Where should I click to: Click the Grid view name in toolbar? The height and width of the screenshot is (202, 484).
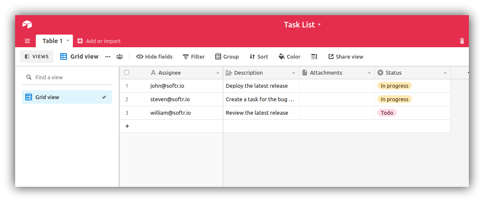pyautogui.click(x=84, y=57)
